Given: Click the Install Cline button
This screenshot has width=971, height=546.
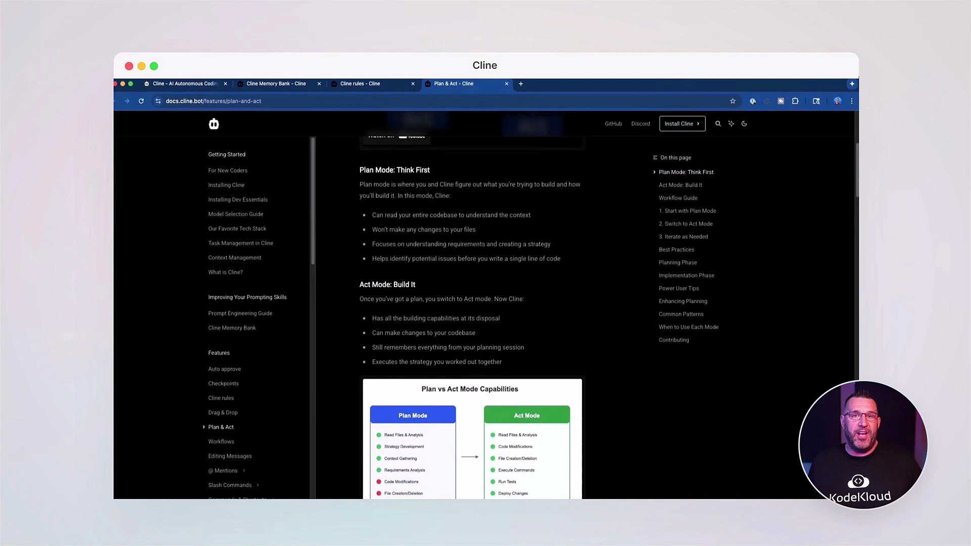Looking at the screenshot, I should pos(682,124).
